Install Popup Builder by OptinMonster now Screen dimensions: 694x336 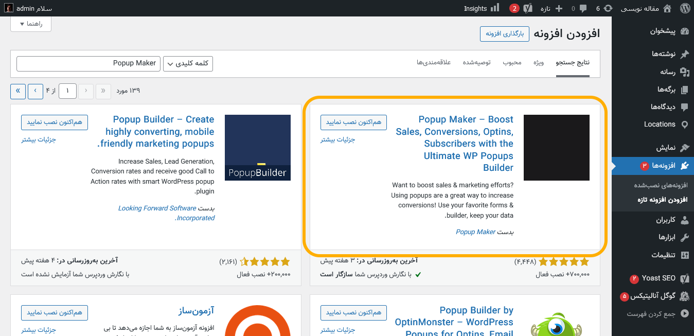(353, 313)
